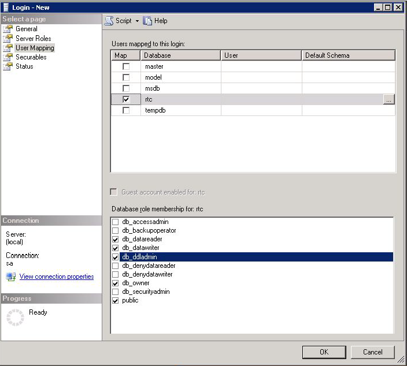This screenshot has width=407, height=366.
Task: Open the Server Roles page
Action: pos(34,38)
